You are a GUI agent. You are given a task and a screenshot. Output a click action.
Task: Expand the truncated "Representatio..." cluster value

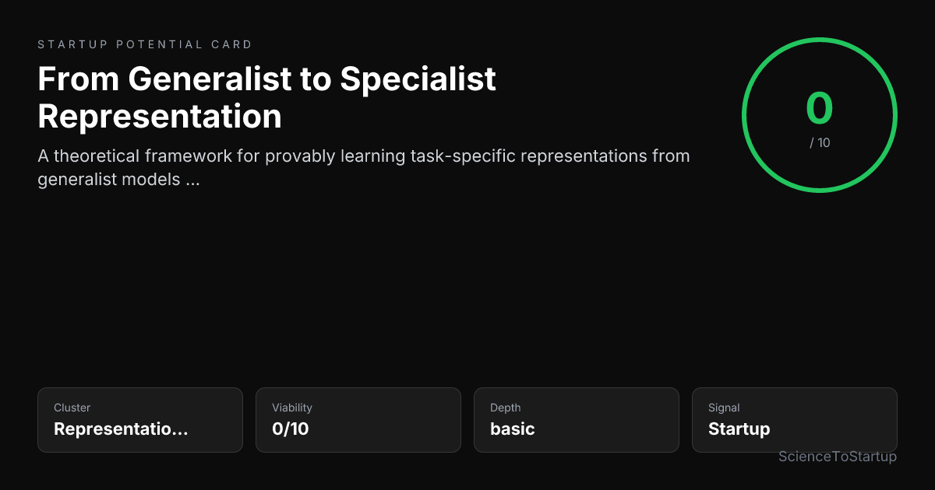pos(121,429)
